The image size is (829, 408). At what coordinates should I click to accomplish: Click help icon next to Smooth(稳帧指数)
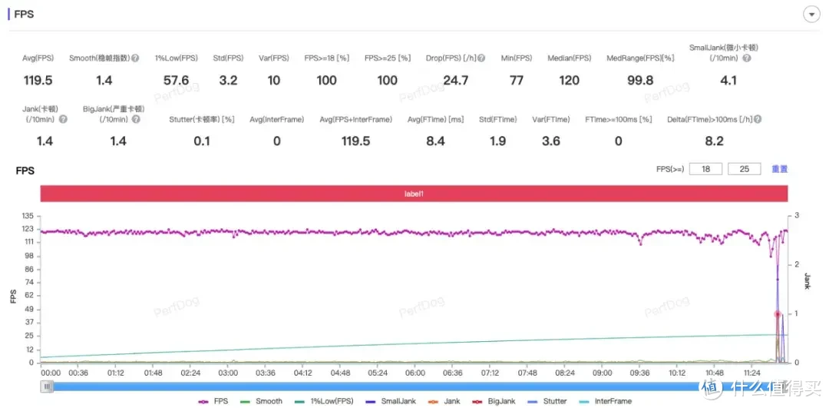point(135,58)
